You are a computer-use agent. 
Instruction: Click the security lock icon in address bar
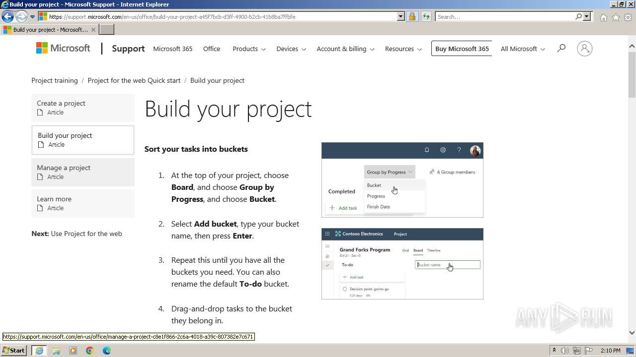click(412, 16)
